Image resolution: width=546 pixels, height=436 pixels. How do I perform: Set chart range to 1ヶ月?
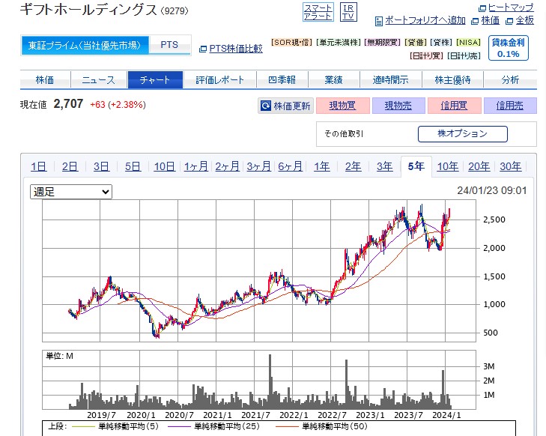(x=196, y=166)
